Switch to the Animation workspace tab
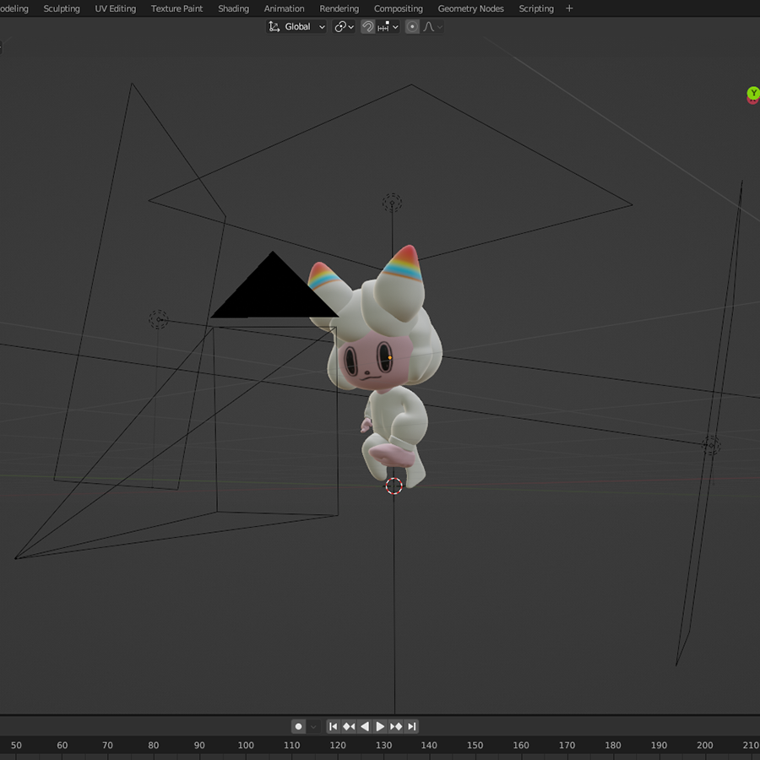Viewport: 760px width, 760px height. 284,8
